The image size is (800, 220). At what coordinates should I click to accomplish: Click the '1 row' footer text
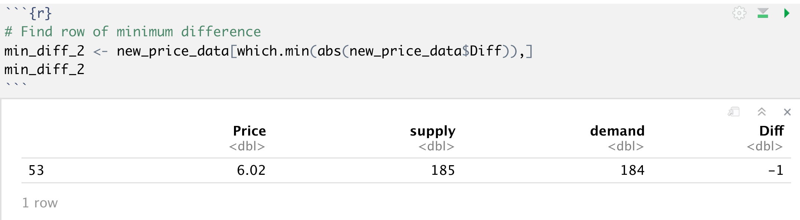point(40,203)
